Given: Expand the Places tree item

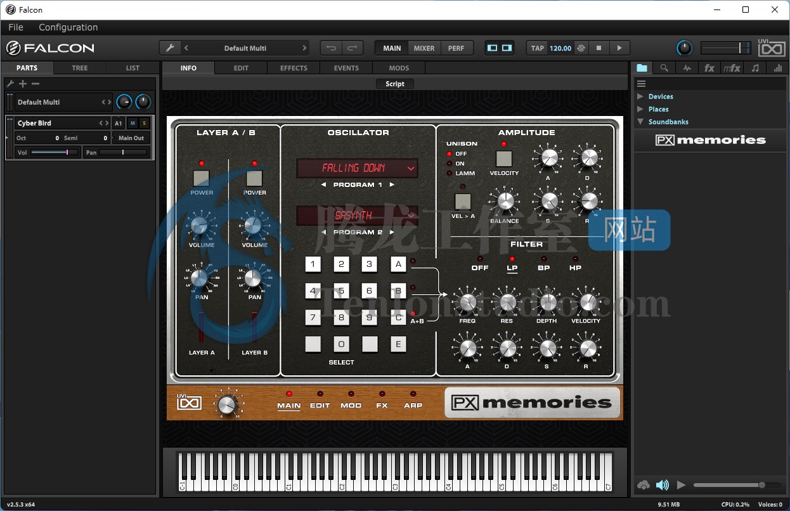Looking at the screenshot, I should click(x=640, y=109).
